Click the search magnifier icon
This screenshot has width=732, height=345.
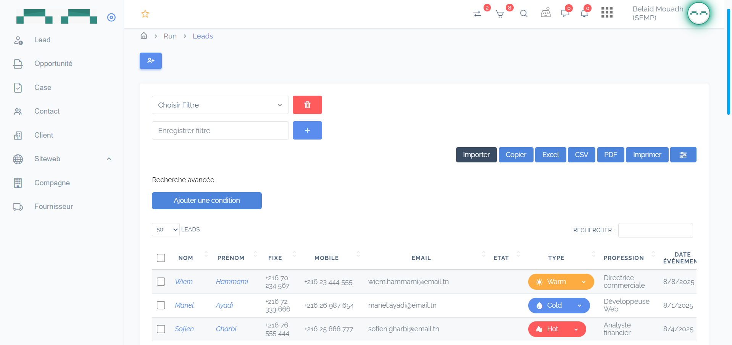click(524, 14)
